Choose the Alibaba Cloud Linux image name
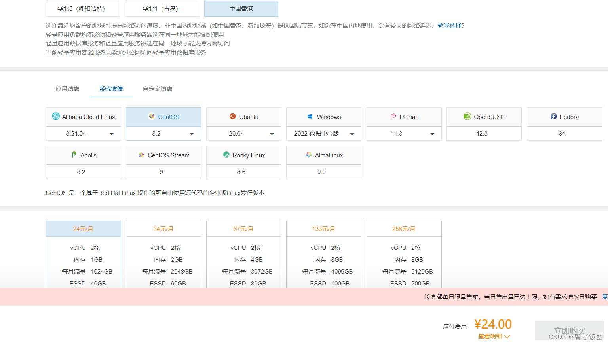608x344 pixels. pos(89,117)
